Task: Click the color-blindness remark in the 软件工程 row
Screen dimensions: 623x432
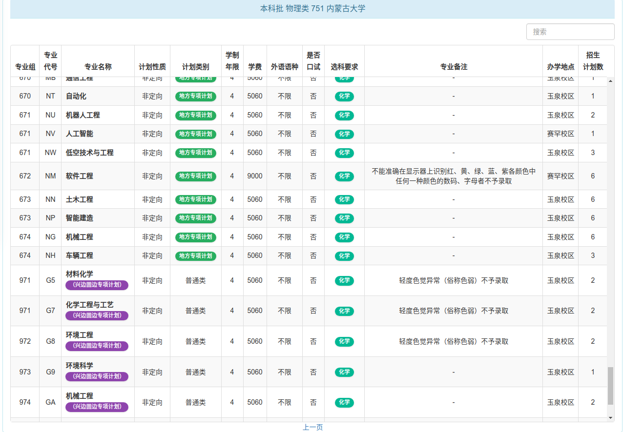Action: pyautogui.click(x=454, y=176)
